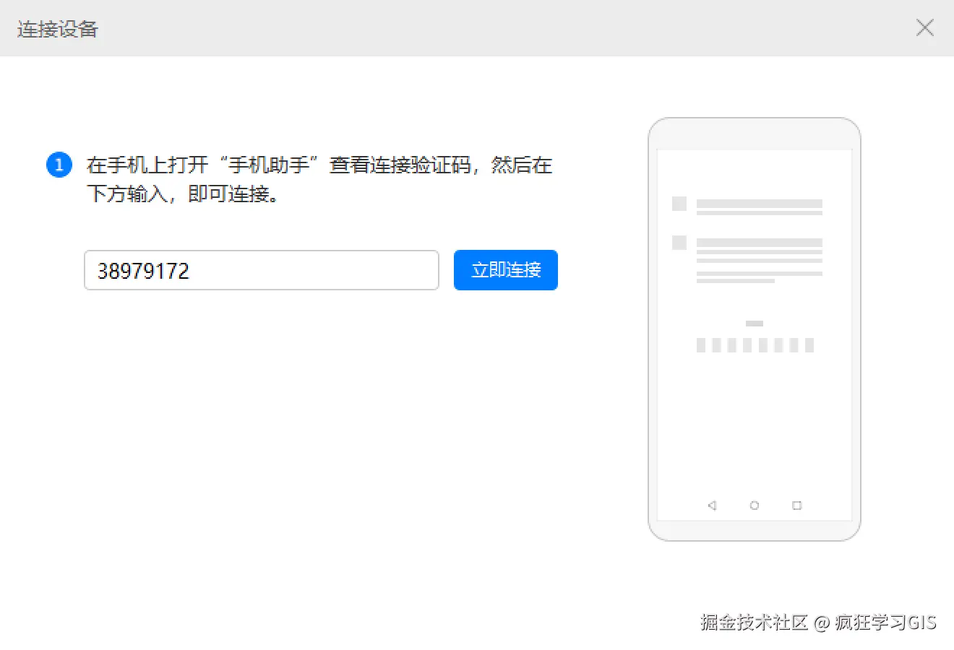
Task: Click the instruction text about 手机助手 verification code
Action: [319, 179]
